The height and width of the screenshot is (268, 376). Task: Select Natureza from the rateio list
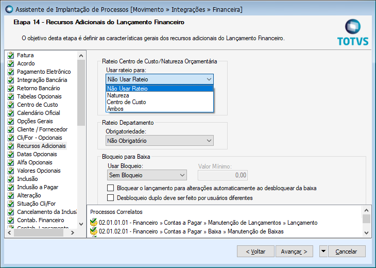click(160, 95)
